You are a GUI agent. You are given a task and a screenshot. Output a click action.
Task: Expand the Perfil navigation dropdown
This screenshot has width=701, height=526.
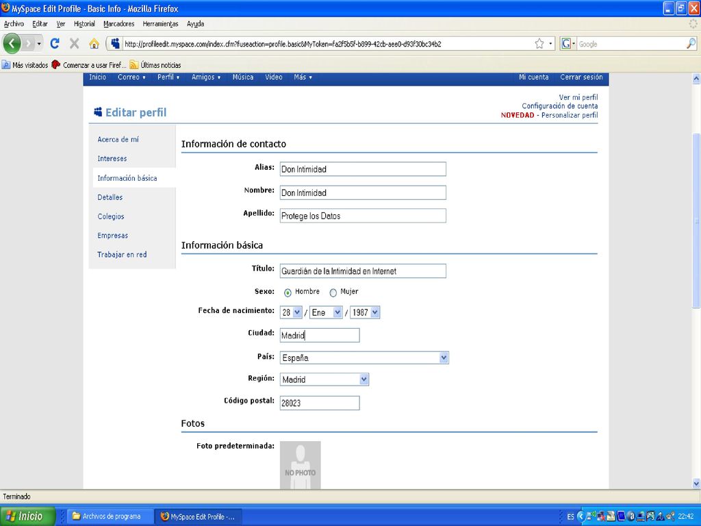point(168,77)
